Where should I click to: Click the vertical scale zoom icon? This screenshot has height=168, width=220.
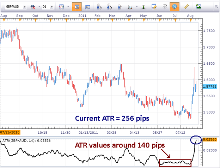pos(130,7)
